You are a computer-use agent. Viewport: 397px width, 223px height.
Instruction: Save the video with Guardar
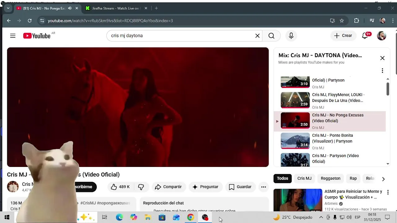(240, 187)
